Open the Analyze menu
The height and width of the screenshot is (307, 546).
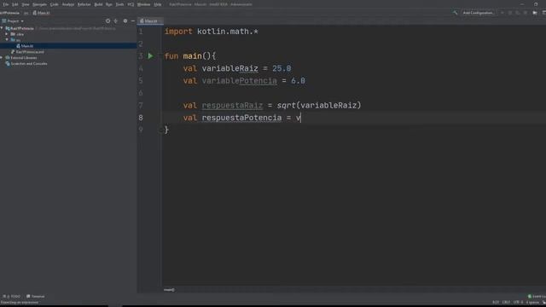tap(68, 4)
